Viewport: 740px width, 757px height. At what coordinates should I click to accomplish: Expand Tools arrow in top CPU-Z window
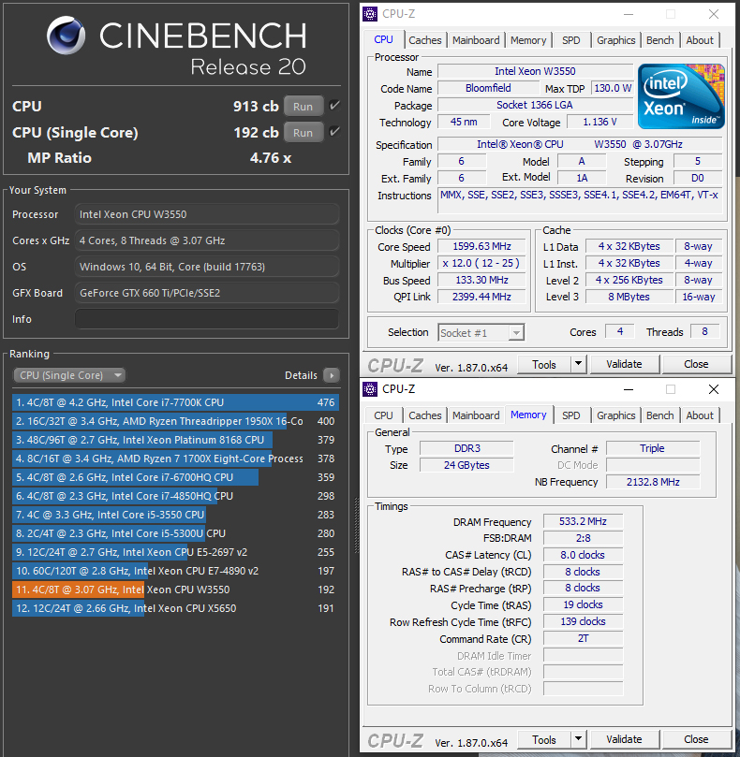578,364
